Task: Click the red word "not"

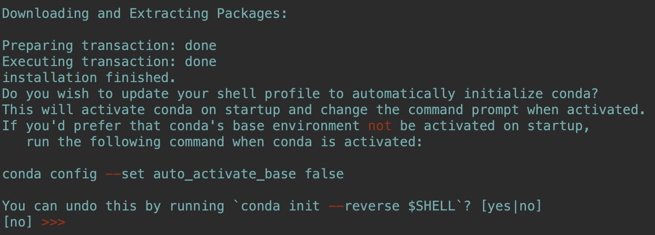Action: pos(379,126)
